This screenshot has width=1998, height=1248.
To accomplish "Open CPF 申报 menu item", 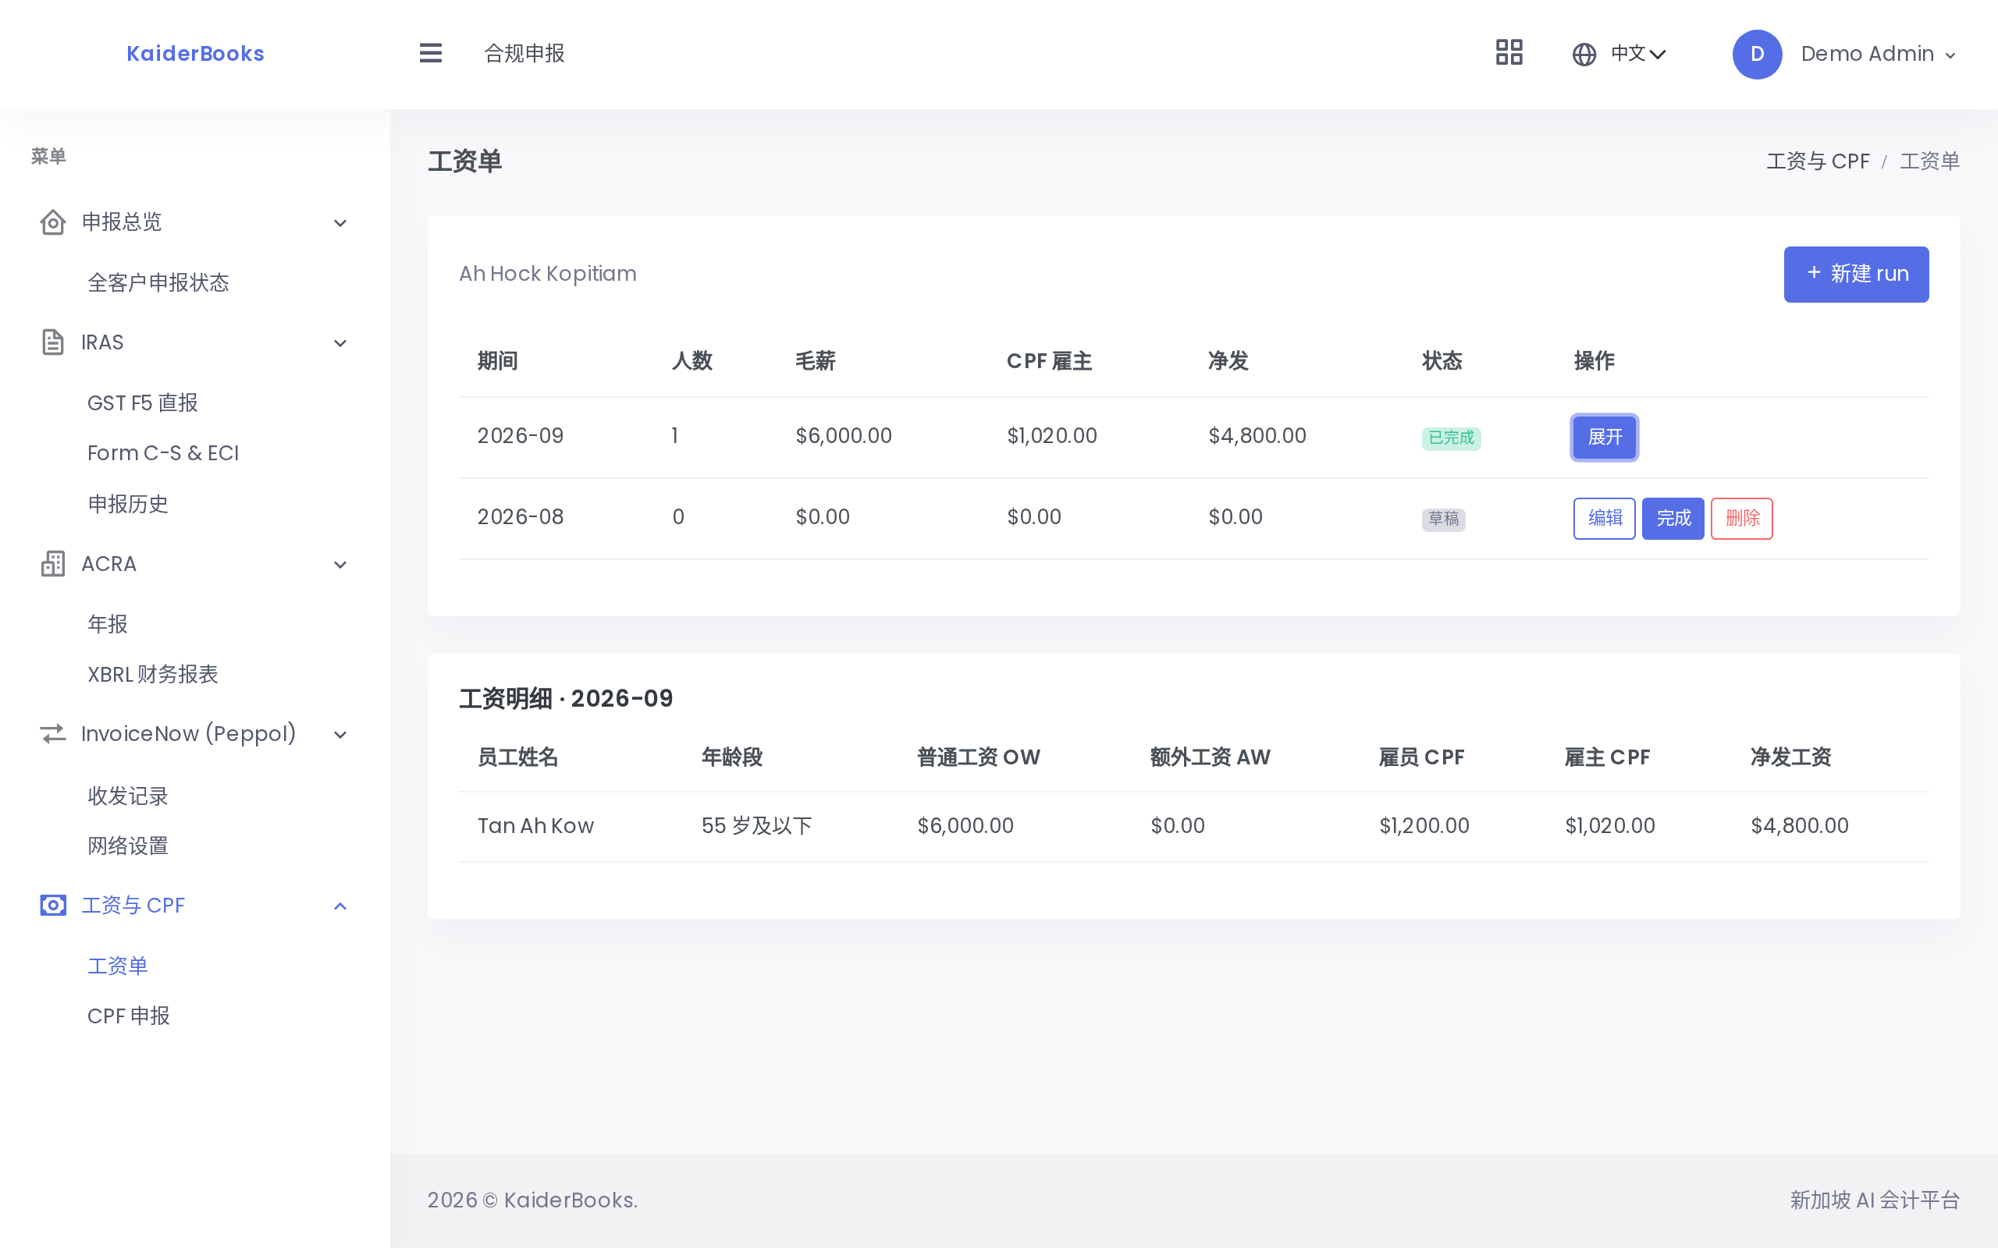I will tap(129, 1016).
